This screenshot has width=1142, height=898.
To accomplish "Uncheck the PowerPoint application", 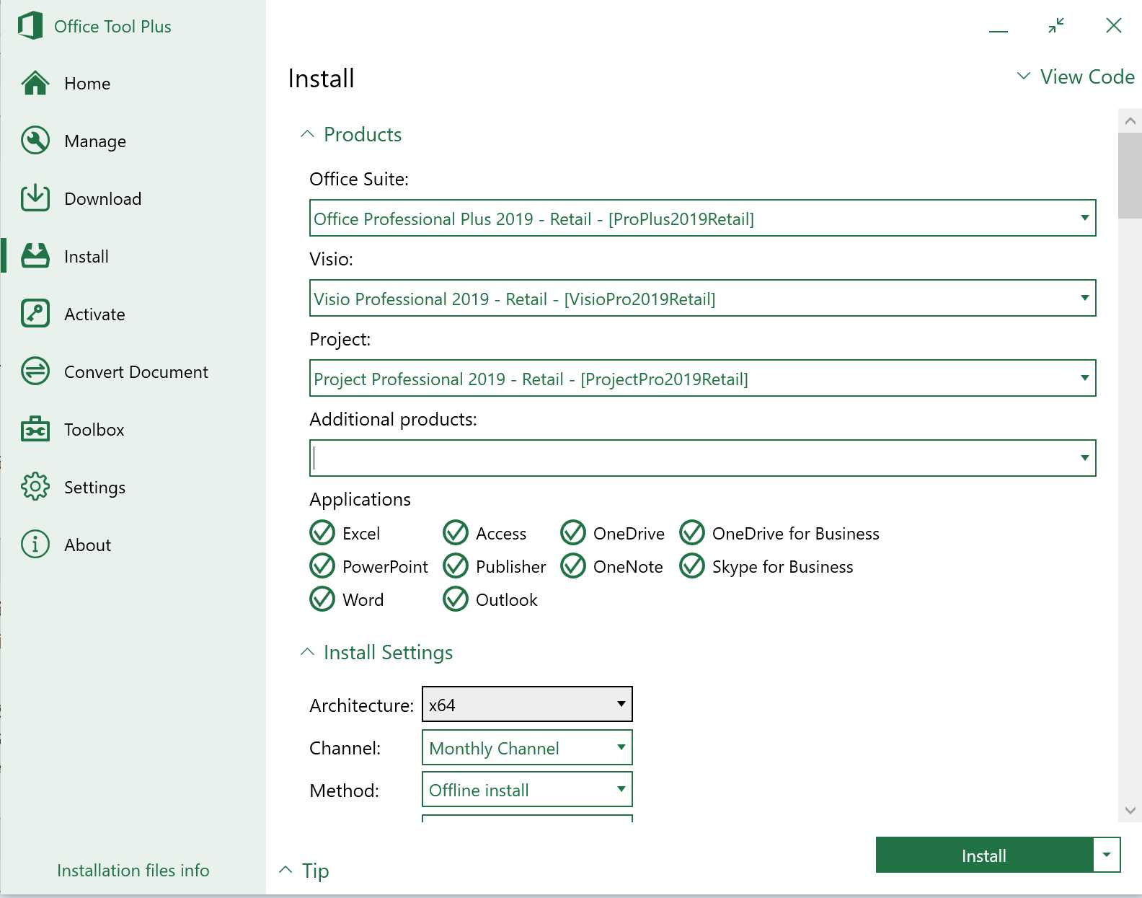I will 322,566.
